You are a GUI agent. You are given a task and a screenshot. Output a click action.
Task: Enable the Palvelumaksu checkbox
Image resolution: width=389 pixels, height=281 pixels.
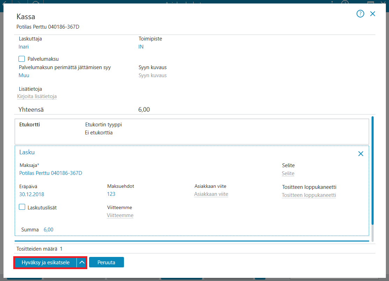click(x=22, y=59)
